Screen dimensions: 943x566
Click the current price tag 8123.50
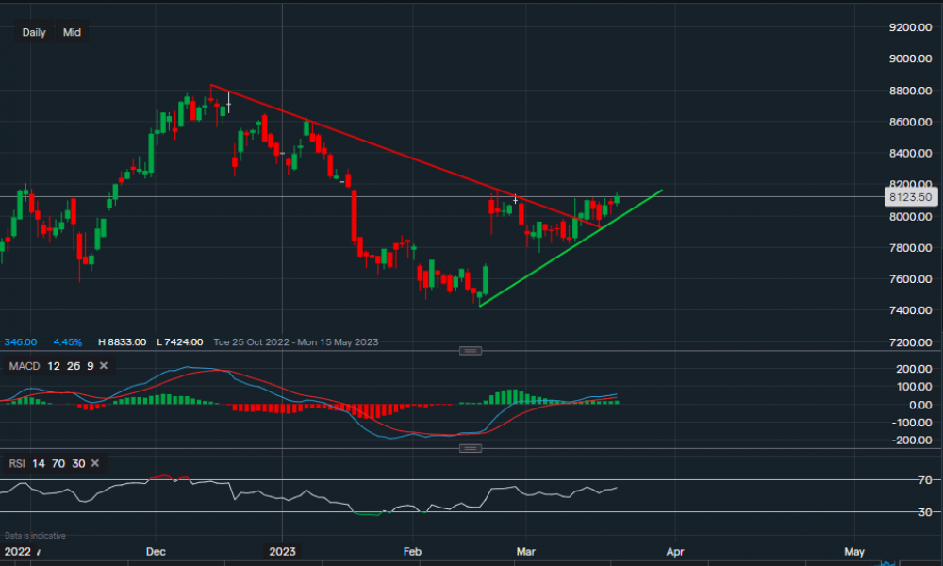click(x=910, y=197)
